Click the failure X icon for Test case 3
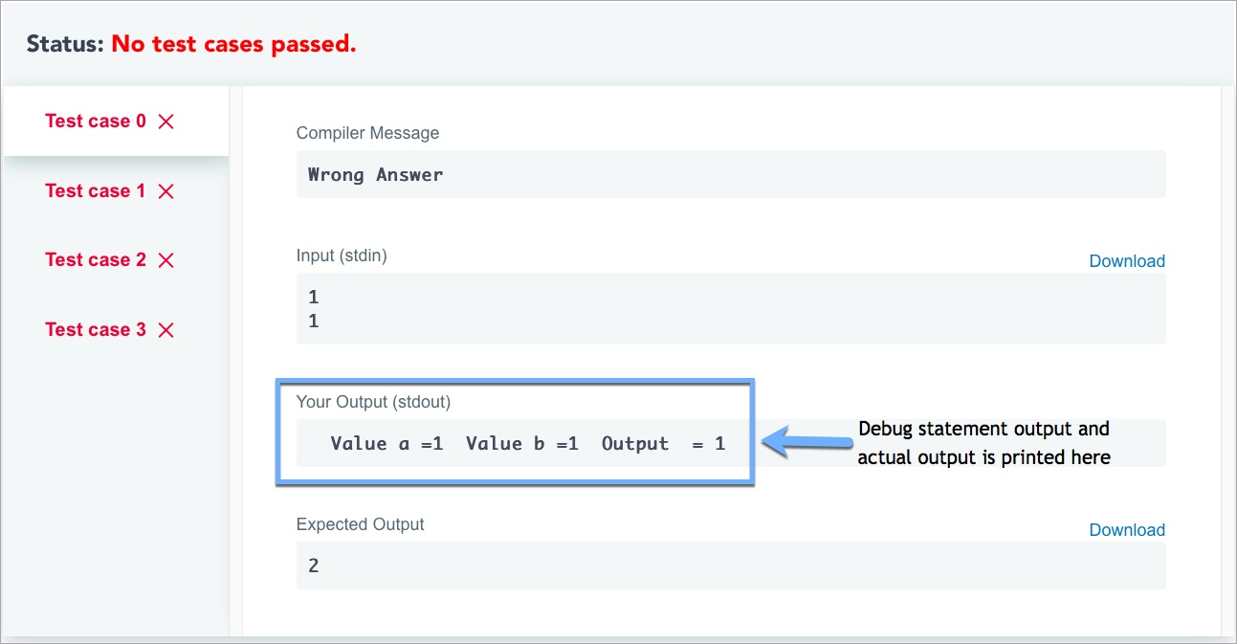The height and width of the screenshot is (644, 1237). pyautogui.click(x=166, y=330)
